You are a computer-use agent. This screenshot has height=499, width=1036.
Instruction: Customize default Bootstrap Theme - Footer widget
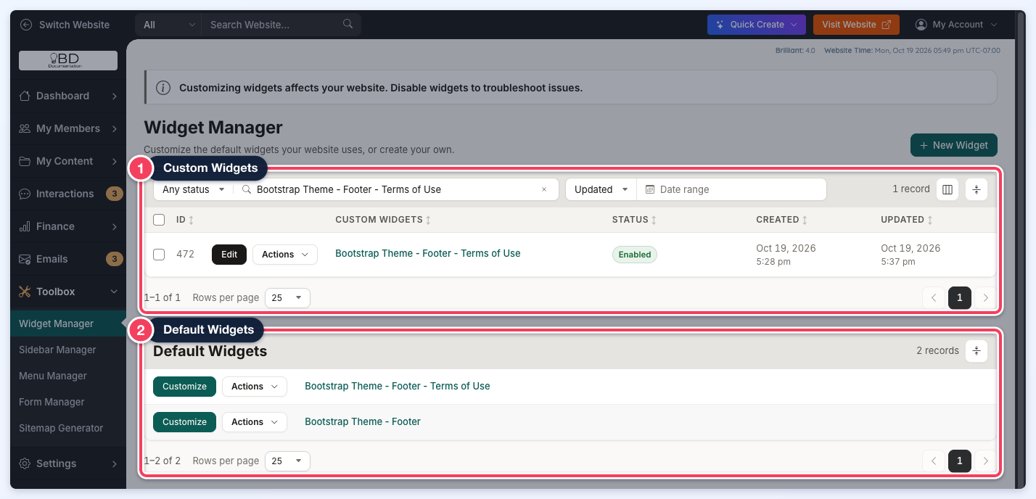(184, 422)
